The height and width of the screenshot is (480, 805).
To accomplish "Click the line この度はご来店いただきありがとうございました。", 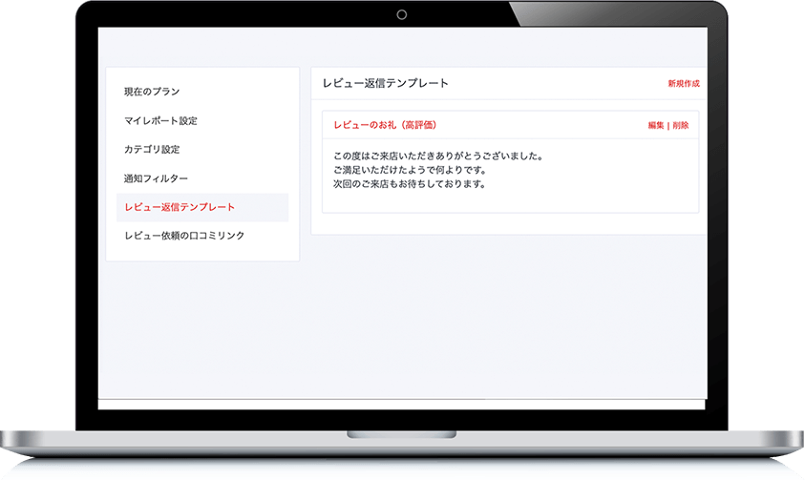I will coord(438,156).
